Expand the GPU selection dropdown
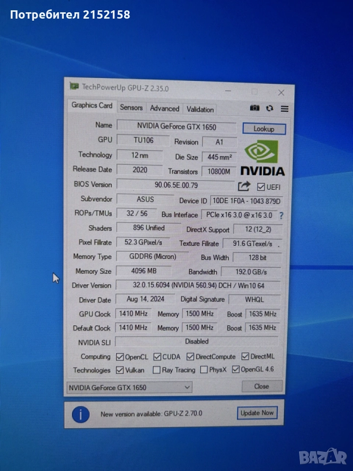The width and height of the screenshot is (353, 471). pyautogui.click(x=129, y=387)
